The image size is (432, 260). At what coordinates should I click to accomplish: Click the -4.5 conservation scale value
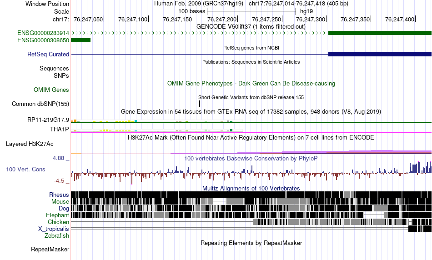point(59,180)
